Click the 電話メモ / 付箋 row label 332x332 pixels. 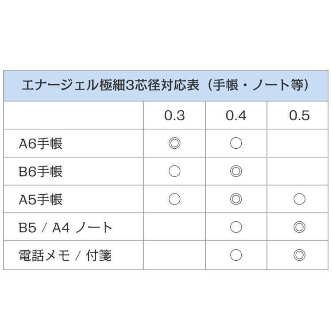click(x=65, y=255)
